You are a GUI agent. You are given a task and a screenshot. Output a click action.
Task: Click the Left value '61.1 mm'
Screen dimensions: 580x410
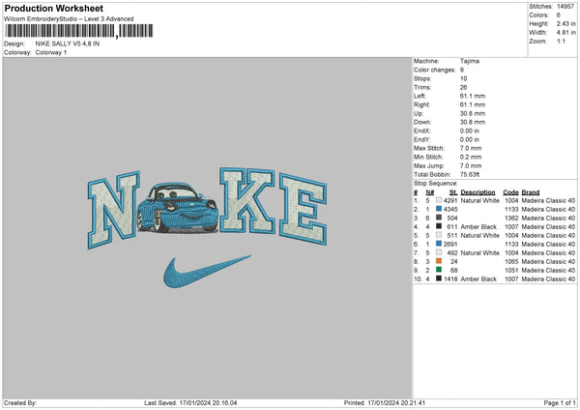[x=473, y=96]
